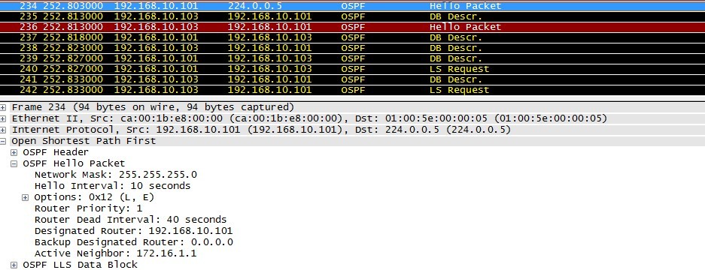The width and height of the screenshot is (705, 270).
Task: Select packet 235 DB Descr. row
Action: [352, 16]
